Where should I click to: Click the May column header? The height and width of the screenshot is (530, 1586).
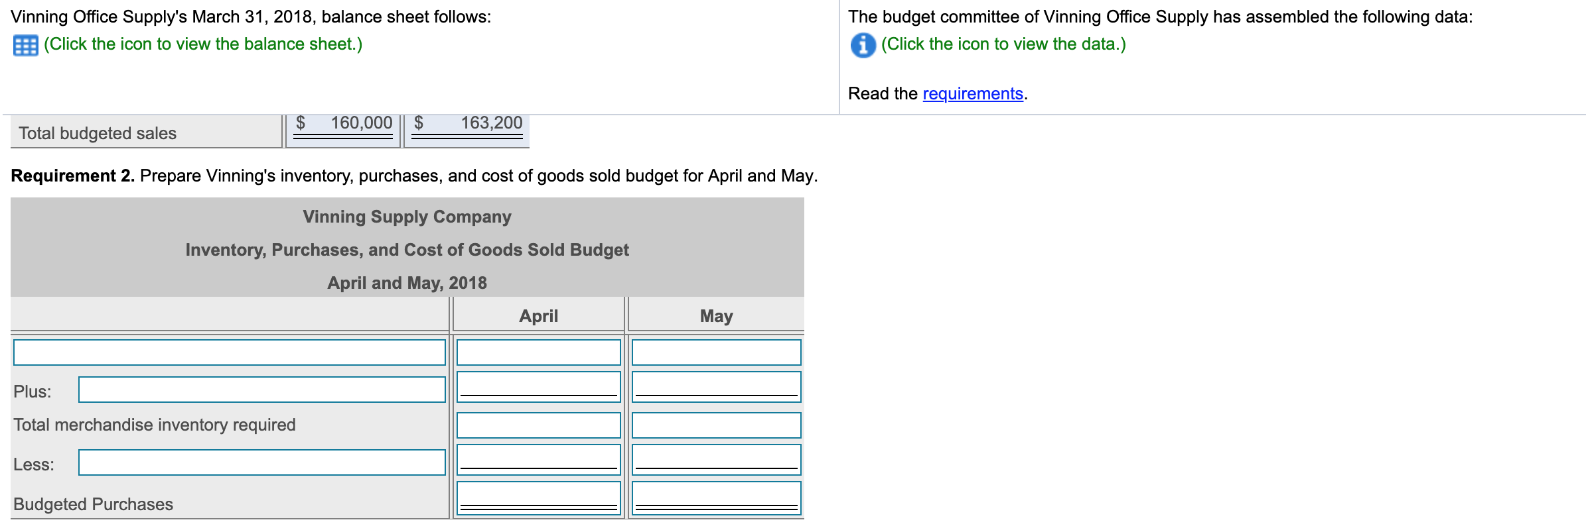[717, 316]
